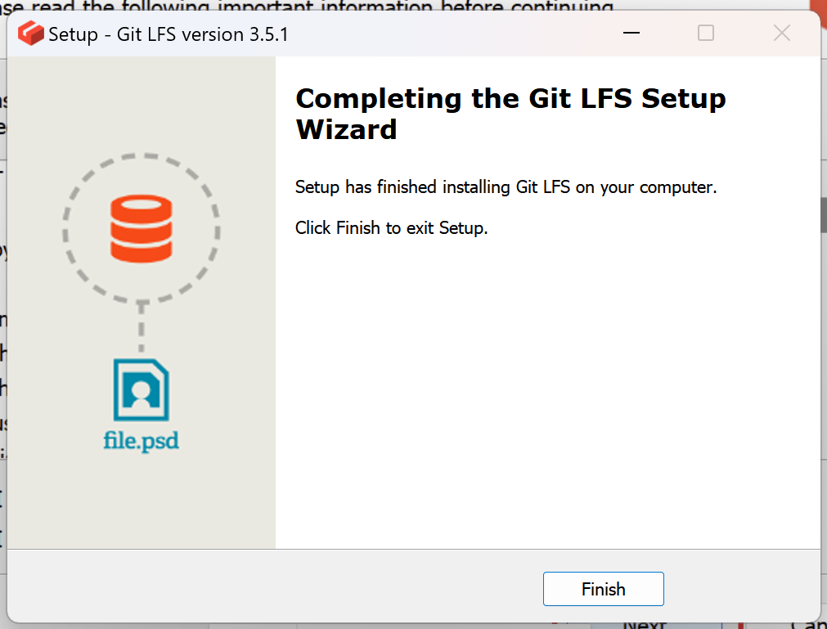Close the Git LFS Setup window
The image size is (827, 629).
(781, 33)
